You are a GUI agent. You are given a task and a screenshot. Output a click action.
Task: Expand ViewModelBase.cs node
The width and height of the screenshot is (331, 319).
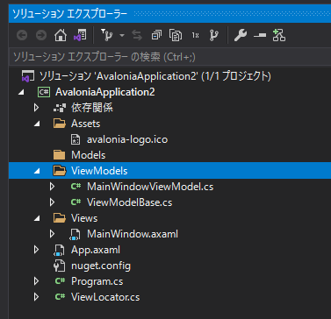[x=52, y=202]
